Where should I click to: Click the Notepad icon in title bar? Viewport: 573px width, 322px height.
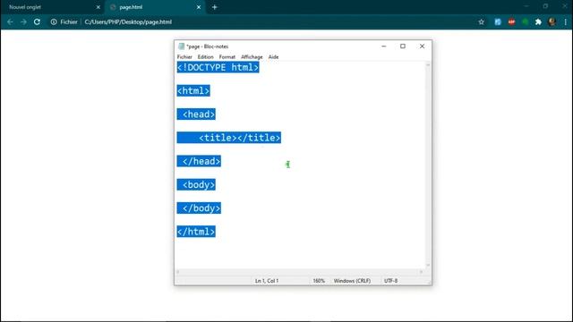pyautogui.click(x=181, y=47)
